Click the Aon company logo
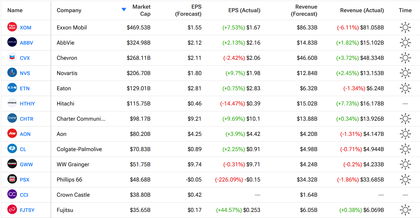This screenshot has width=420, height=218. point(12,133)
